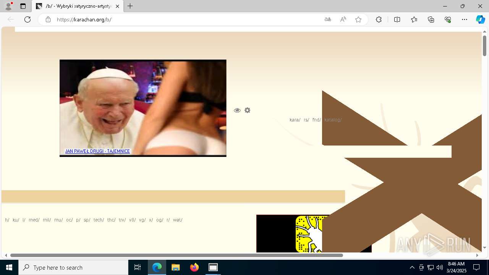Open the tab actions menu icon
The image size is (489, 275).
(x=23, y=6)
